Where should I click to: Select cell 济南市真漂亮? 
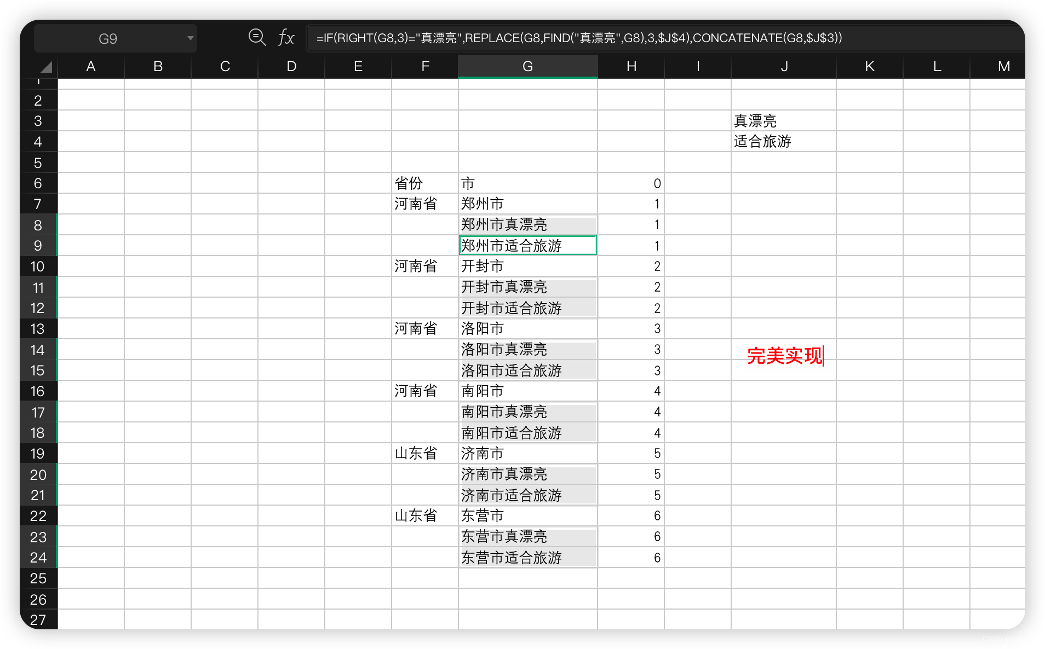528,474
